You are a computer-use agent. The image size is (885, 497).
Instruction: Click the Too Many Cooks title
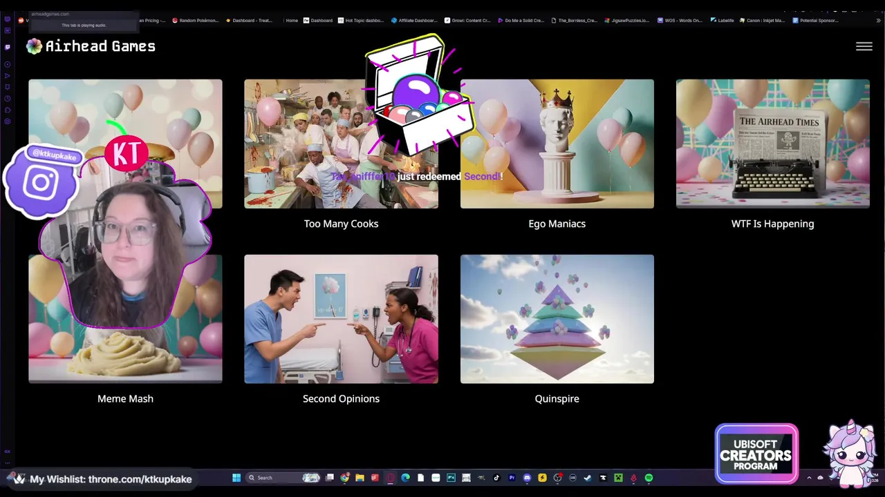tap(341, 224)
